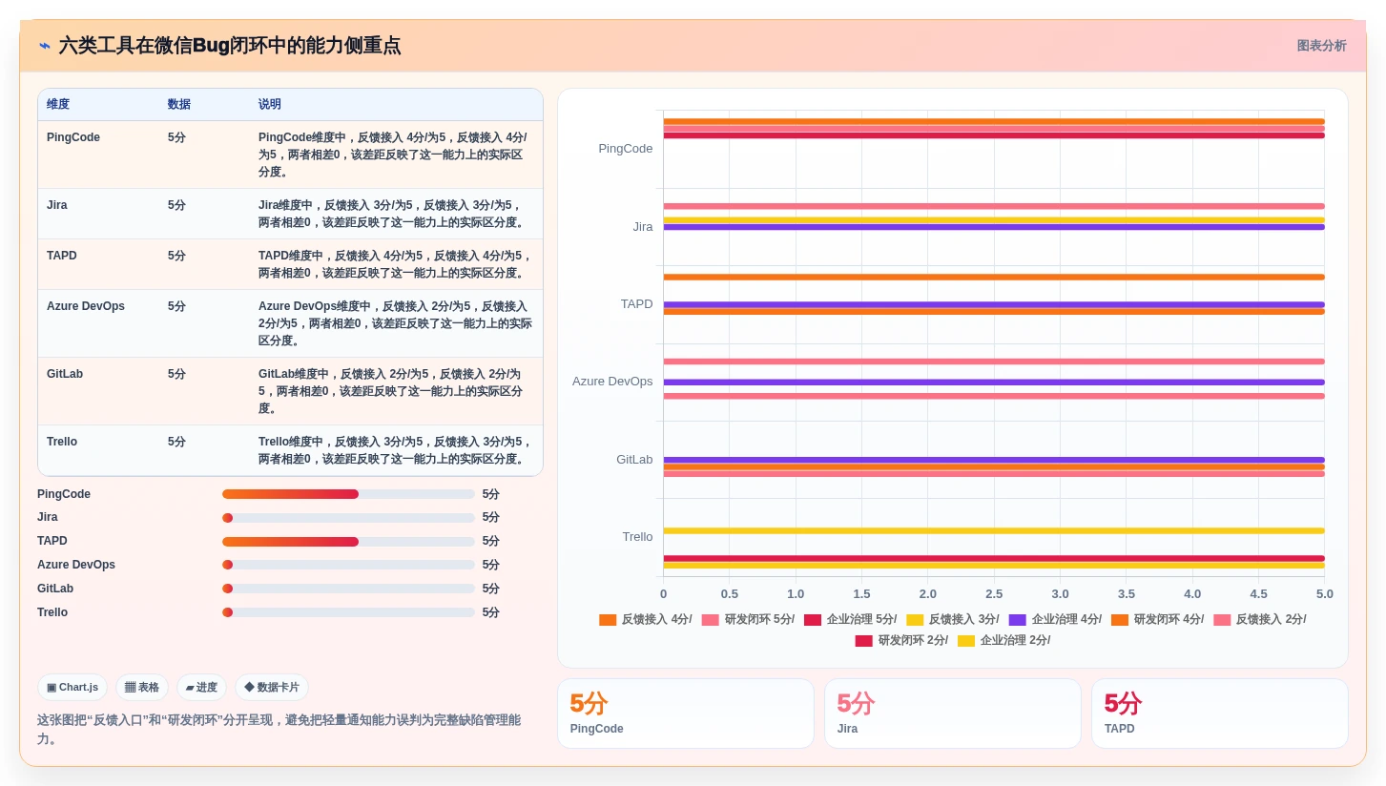The width and height of the screenshot is (1386, 786).
Task: Select the 表格 tag chip
Action: [142, 687]
